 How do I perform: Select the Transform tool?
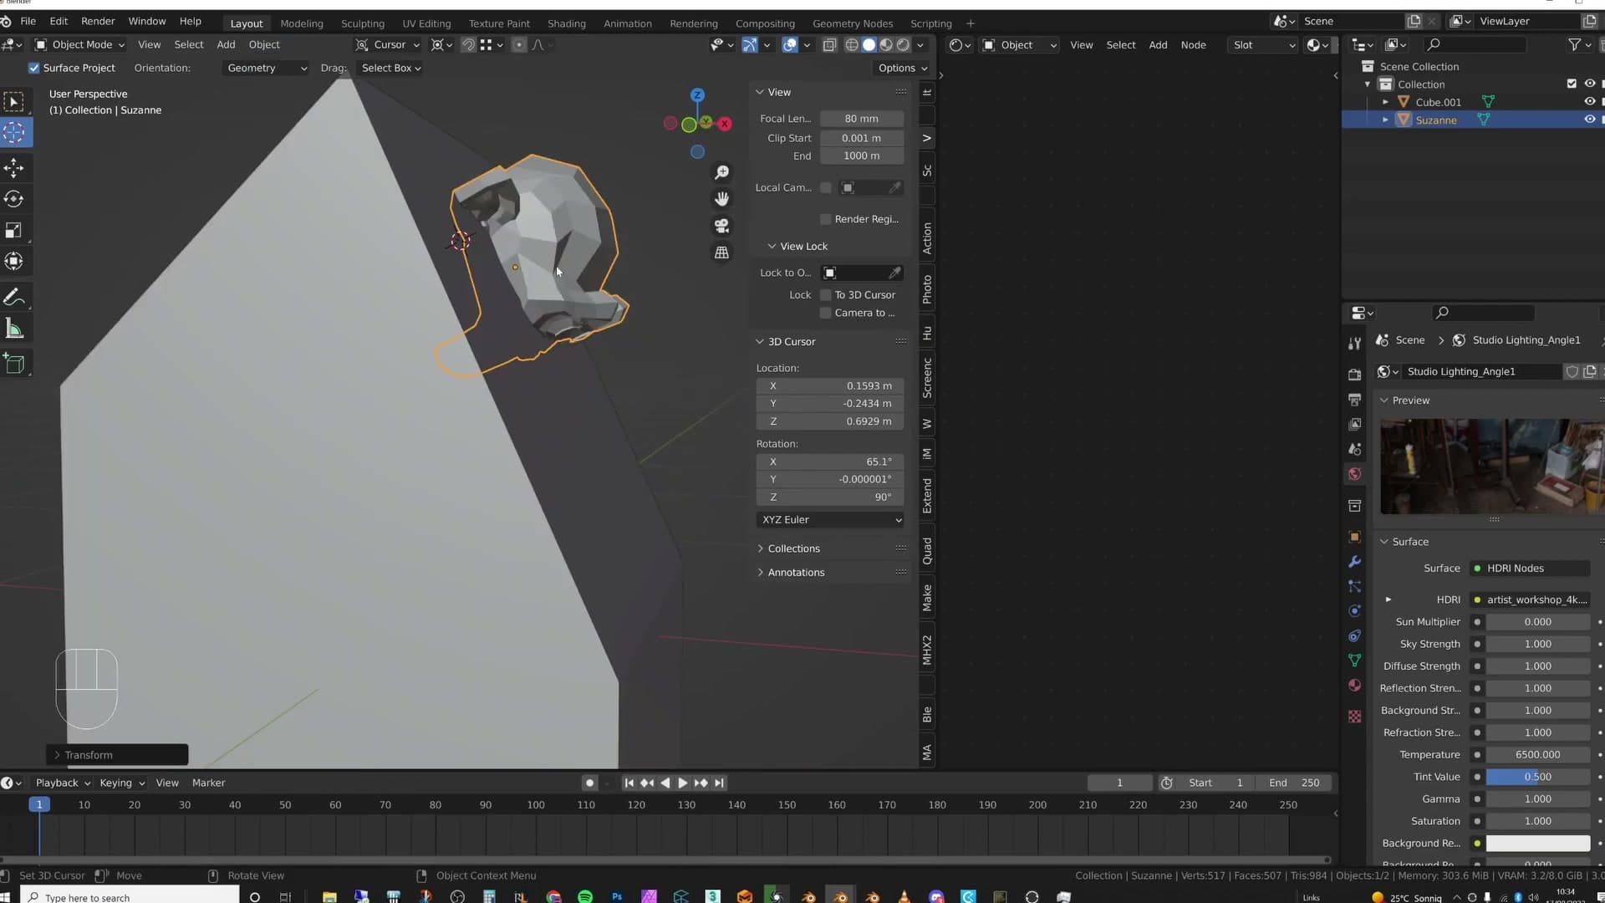tap(14, 261)
